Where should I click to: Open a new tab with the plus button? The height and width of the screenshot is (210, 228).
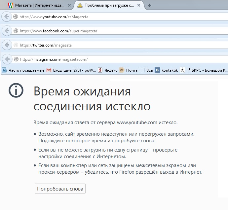149,5
